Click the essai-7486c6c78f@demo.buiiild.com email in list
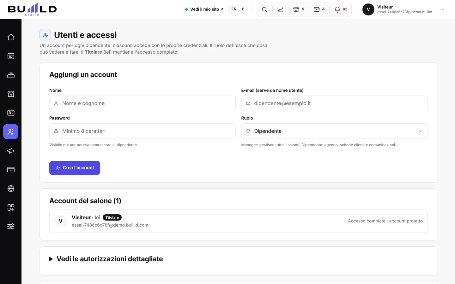Screen dimensions: 455x284 tap(110, 225)
